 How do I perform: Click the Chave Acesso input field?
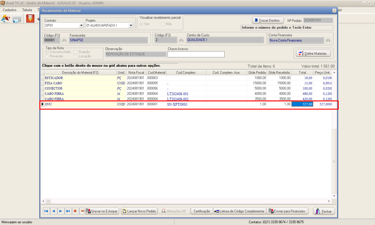(196, 54)
